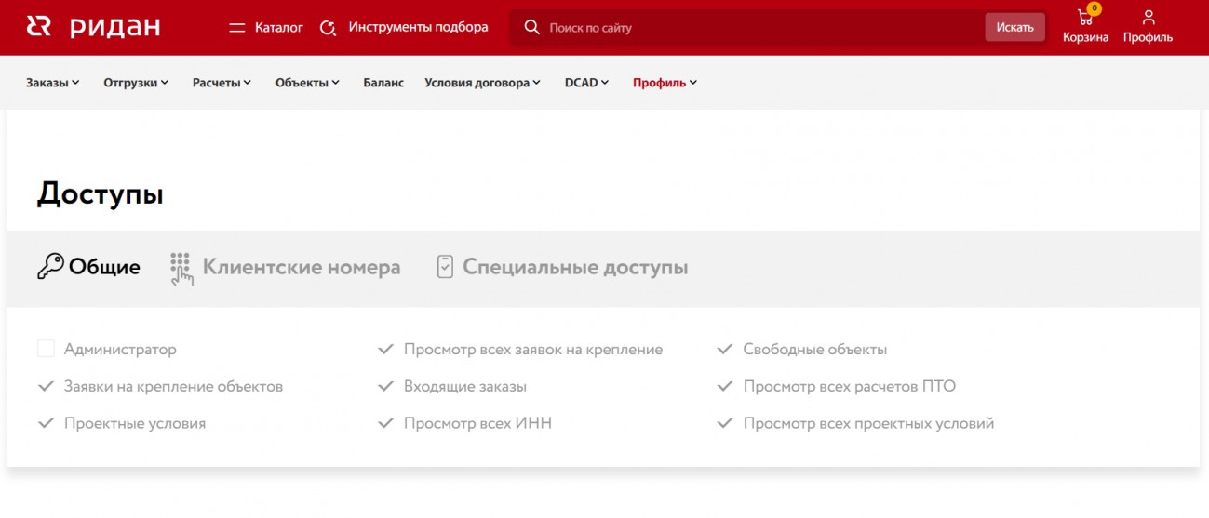Expand the Условия договора dropdown
Viewport: 1209px width, 518px height.
click(x=483, y=83)
